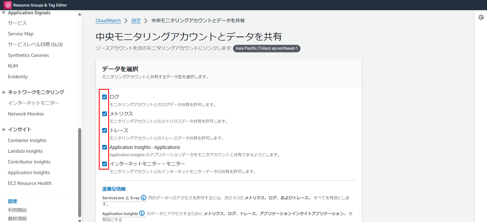This screenshot has height=222, width=487.
Task: Select RUM in the sidebar
Action: pos(13,66)
